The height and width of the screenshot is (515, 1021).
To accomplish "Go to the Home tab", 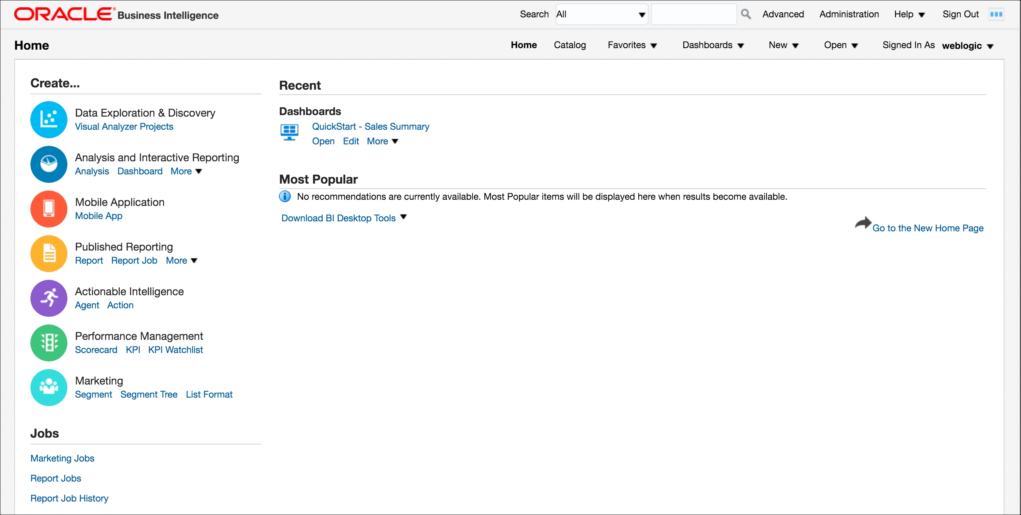I will (523, 45).
